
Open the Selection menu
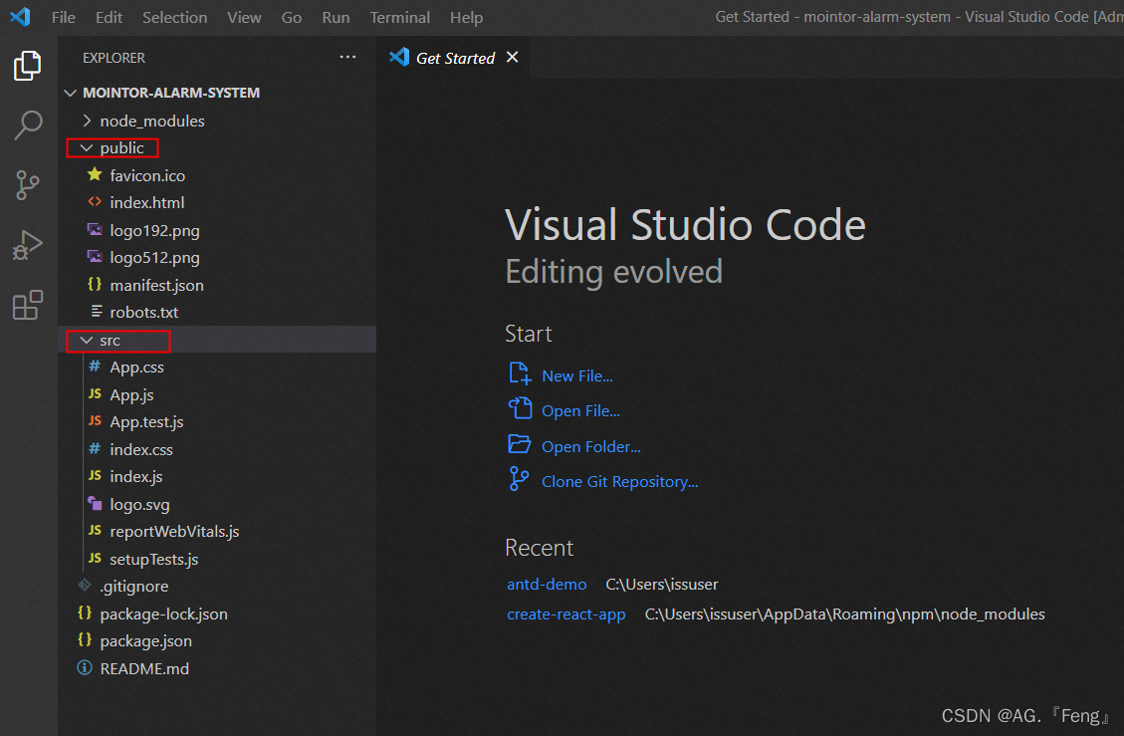click(x=175, y=18)
